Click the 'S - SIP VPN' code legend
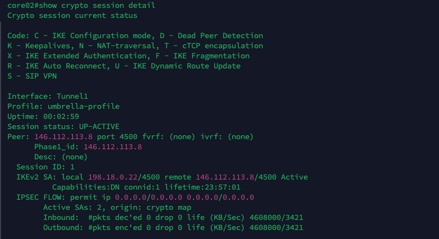 32,76
